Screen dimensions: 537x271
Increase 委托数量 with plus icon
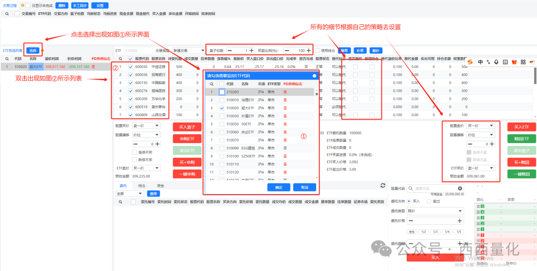(x=460, y=244)
